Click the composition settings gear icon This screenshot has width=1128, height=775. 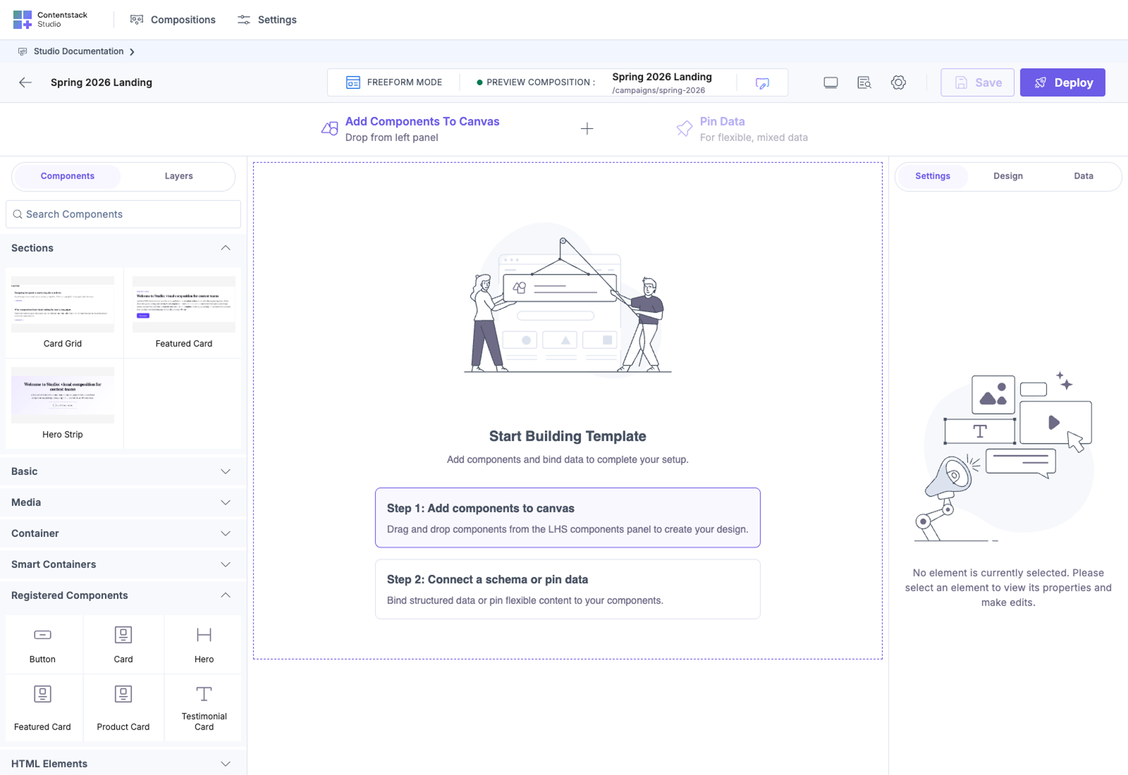pos(898,82)
